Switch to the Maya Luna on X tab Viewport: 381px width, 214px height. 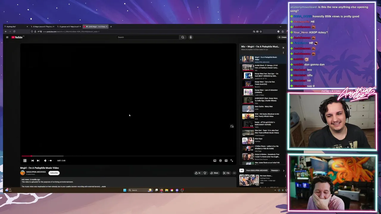click(43, 26)
